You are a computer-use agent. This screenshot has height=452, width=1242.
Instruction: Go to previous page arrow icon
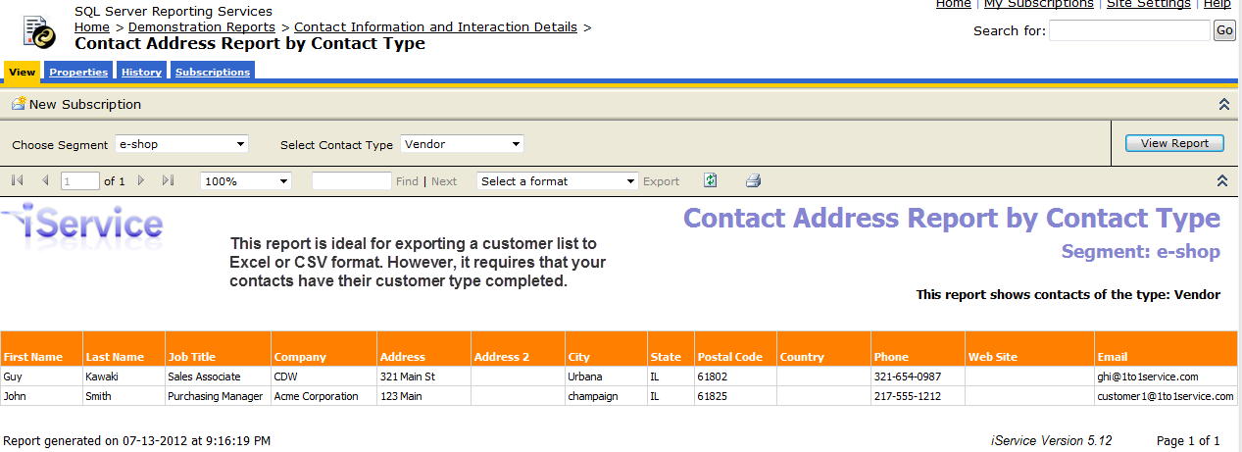(45, 180)
